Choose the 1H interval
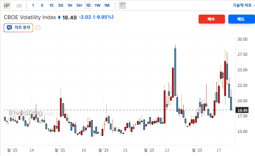This screenshot has height=156, width=255. pos(70,5)
